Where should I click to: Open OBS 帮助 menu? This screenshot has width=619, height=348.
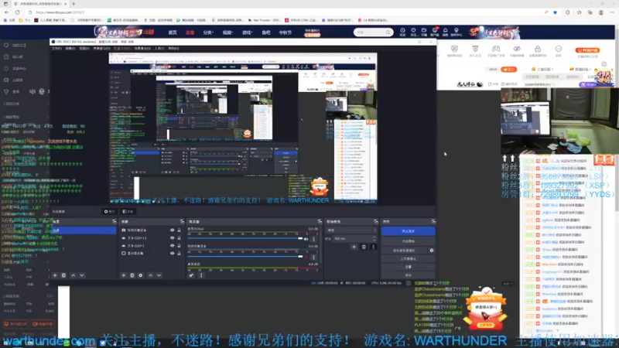tap(173, 49)
